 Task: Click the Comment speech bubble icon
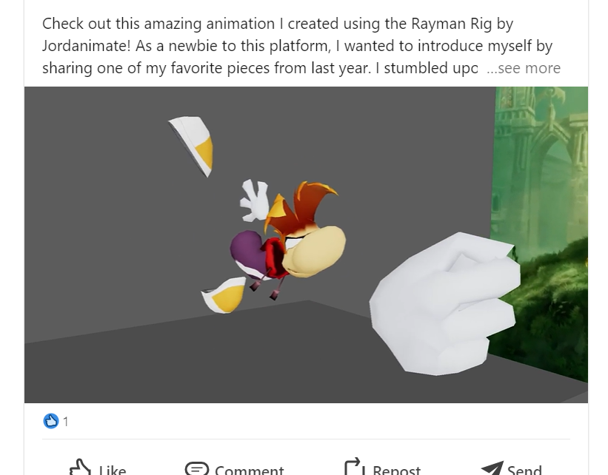[197, 468]
